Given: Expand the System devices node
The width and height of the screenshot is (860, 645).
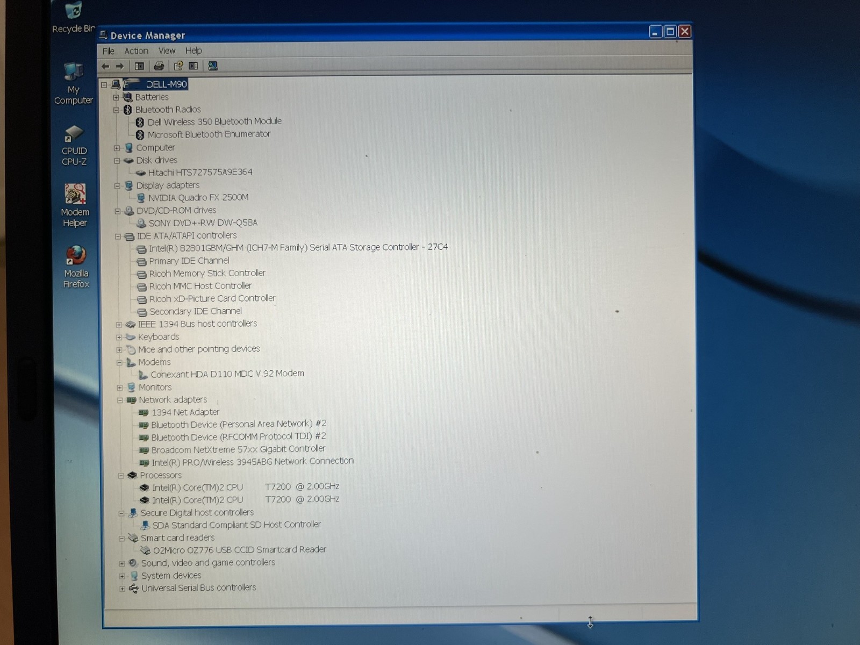Looking at the screenshot, I should click(x=122, y=576).
